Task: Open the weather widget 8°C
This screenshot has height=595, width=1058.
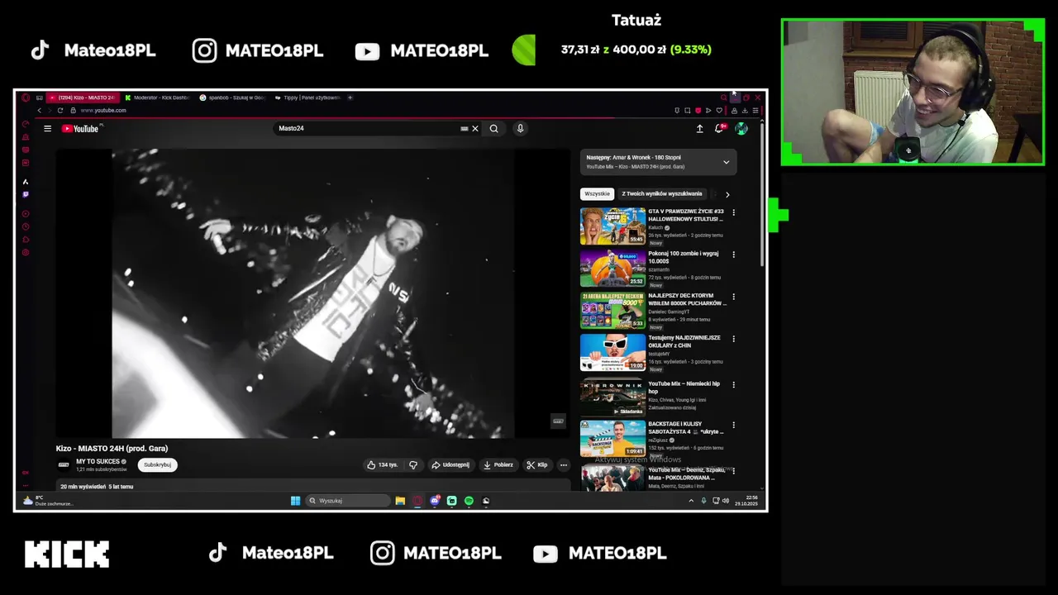Action: (x=50, y=501)
